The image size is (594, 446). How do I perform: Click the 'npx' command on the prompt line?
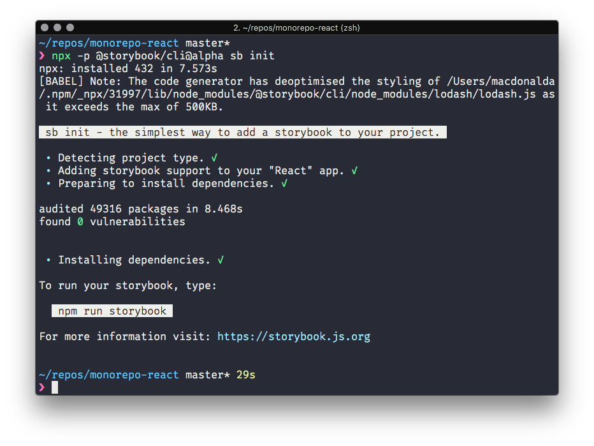pos(61,56)
